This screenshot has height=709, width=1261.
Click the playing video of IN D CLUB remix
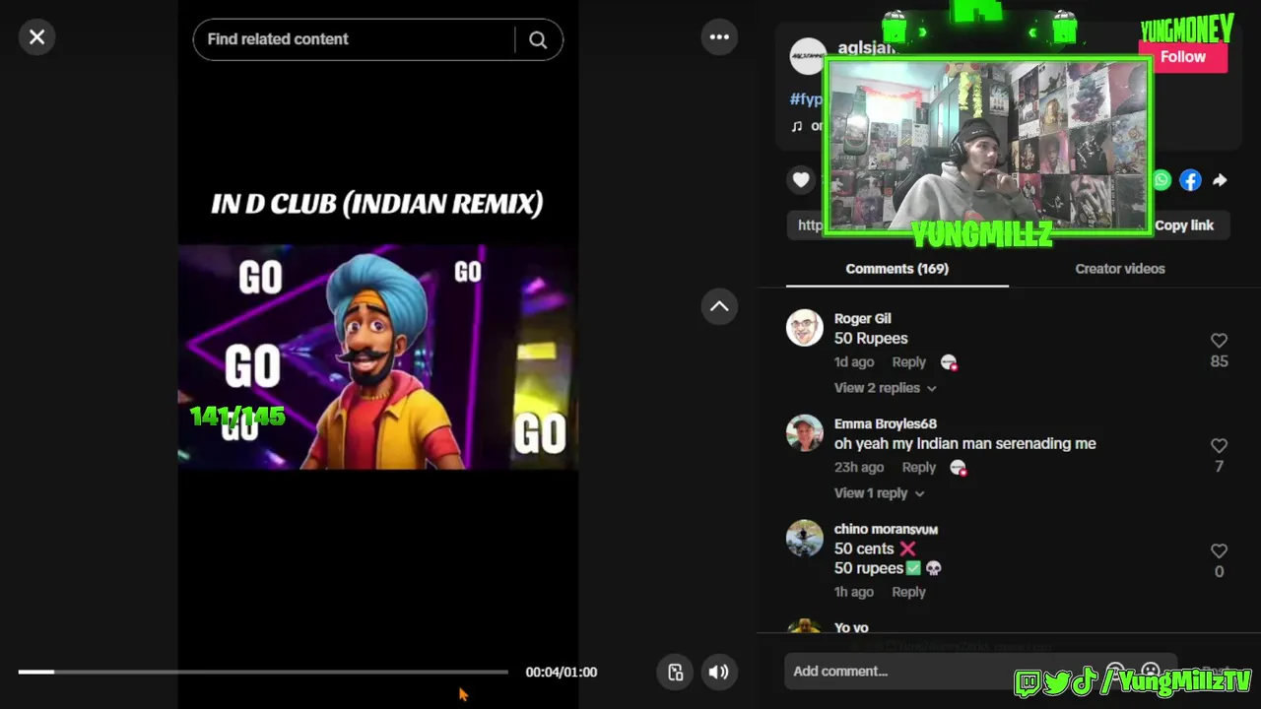pos(377,356)
